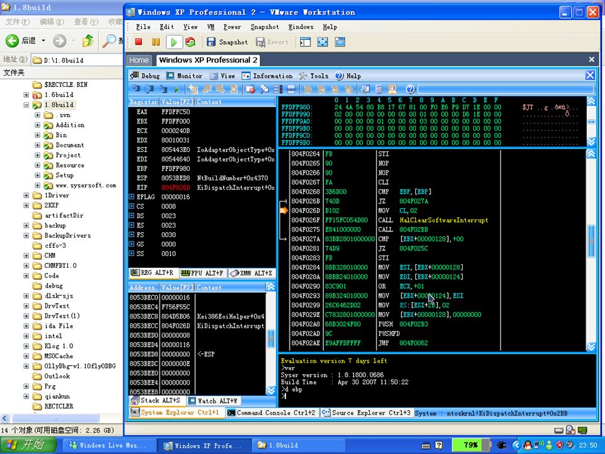The width and height of the screenshot is (605, 454).
Task: Click the keyboard icon near the tray
Action: (x=426, y=446)
